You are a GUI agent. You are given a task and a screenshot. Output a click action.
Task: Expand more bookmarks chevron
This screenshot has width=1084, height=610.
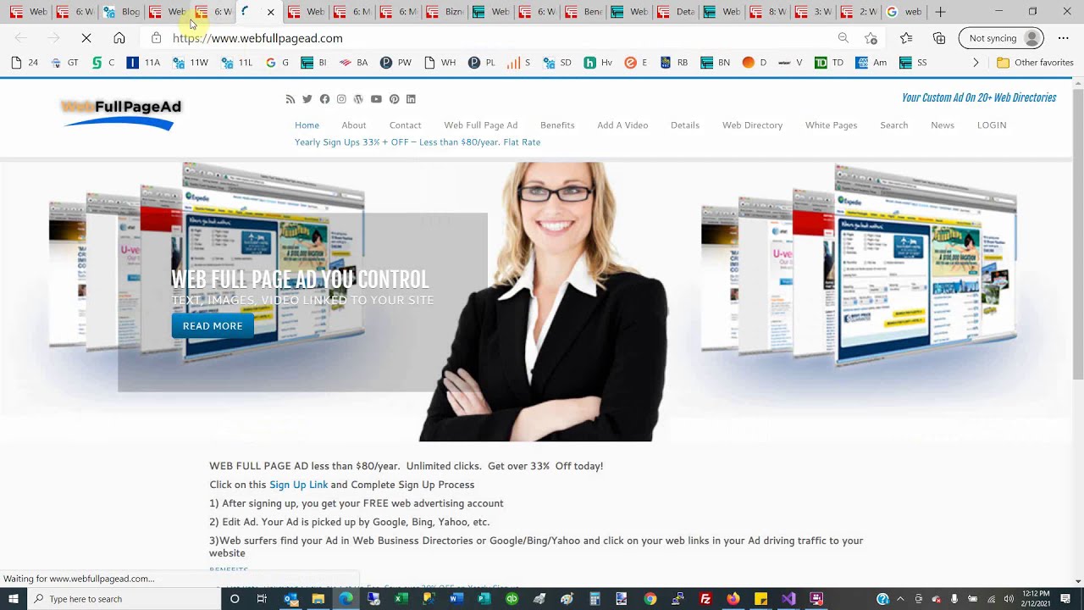click(976, 63)
